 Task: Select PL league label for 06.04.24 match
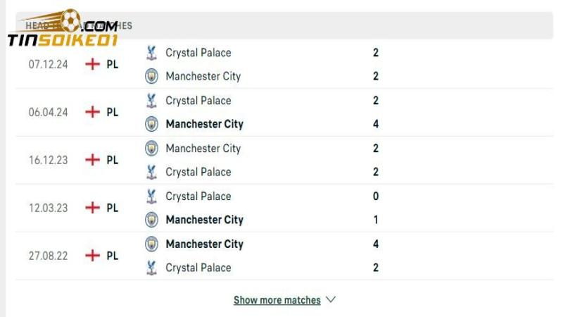click(x=113, y=112)
